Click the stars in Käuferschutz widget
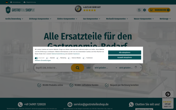Viewport: 176px width, 110px height. (167, 102)
